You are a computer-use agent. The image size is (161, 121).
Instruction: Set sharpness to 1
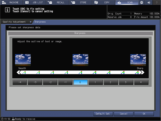[96, 82]
